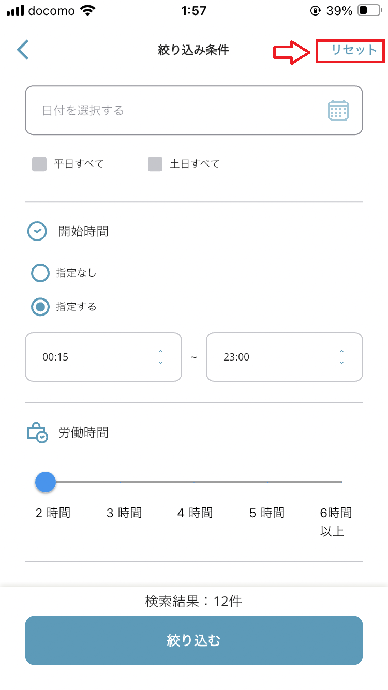
Task: Tap the 日付を選択する date field
Action: tap(176, 111)
